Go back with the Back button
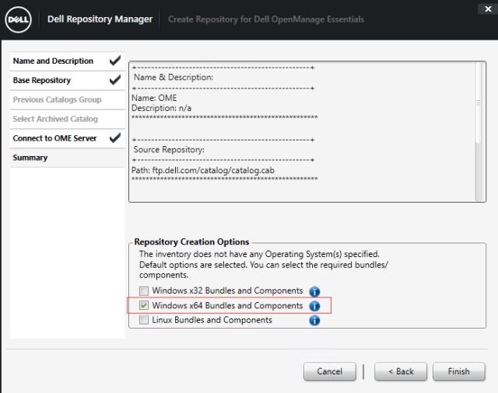 point(400,371)
